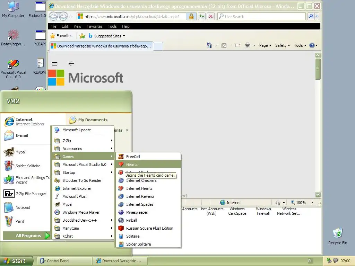
Task: Open Files and Settings Transfer Wizard
Action: (x=27, y=180)
